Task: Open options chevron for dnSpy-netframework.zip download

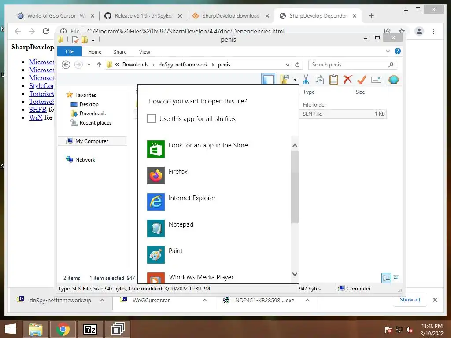Action: pyautogui.click(x=102, y=300)
